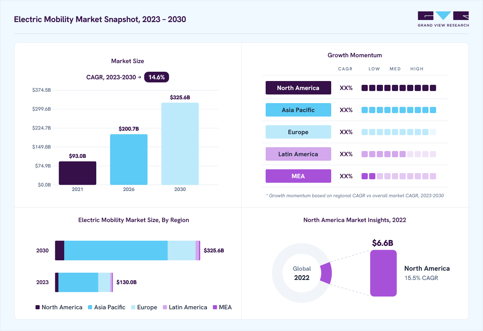Viewport: 483px width, 331px height.
Task: Click the North America legend swatch
Action: (x=38, y=307)
